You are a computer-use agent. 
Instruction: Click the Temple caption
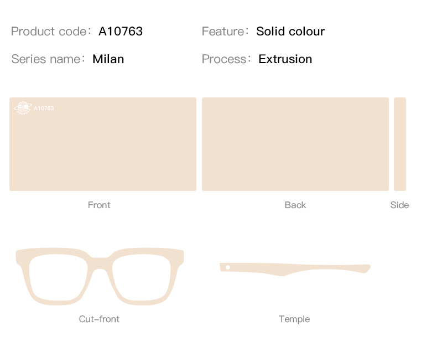[294, 319]
